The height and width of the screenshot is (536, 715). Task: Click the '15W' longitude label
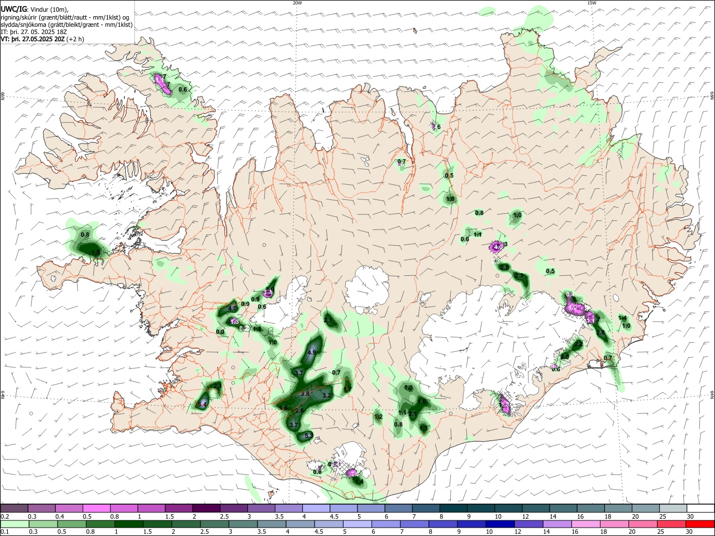pyautogui.click(x=592, y=3)
